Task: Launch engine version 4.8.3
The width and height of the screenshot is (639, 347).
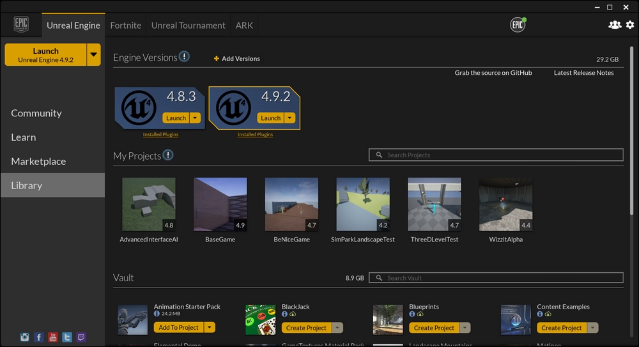Action: [x=176, y=118]
